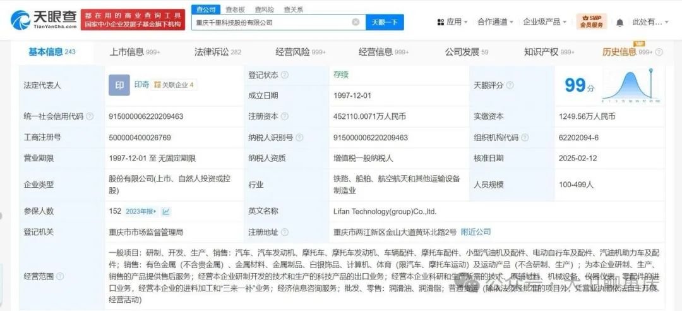Show help for 统一社会信用代码 question mark

click(x=90, y=116)
